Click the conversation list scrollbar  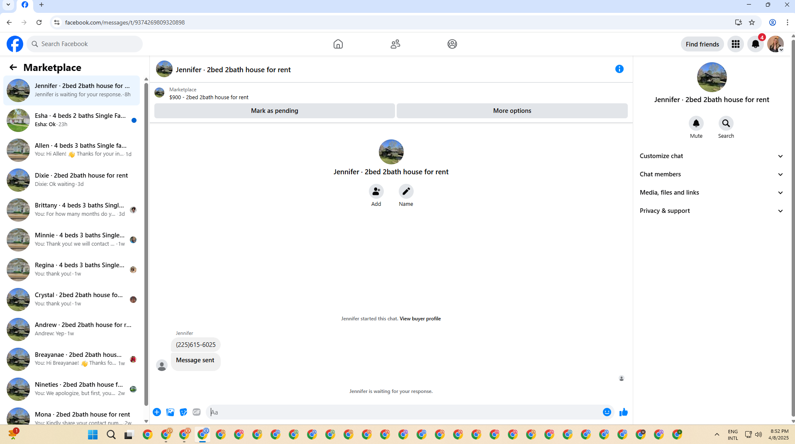146,245
